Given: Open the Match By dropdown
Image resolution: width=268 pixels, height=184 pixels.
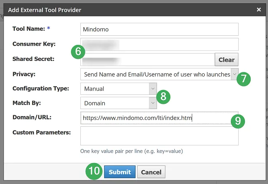Looking at the screenshot, I should point(119,103).
